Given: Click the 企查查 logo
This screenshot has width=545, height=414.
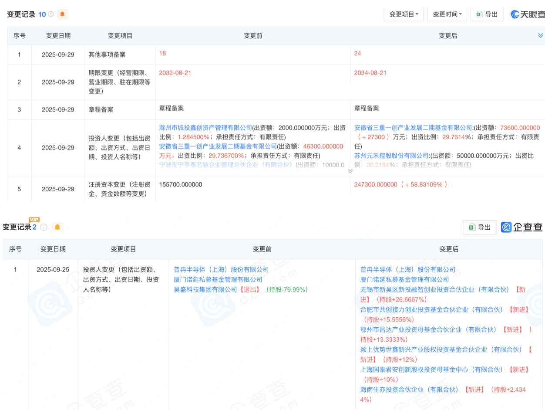Looking at the screenshot, I should [521, 227].
